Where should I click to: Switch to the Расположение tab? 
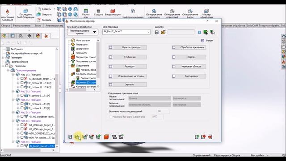point(22,26)
